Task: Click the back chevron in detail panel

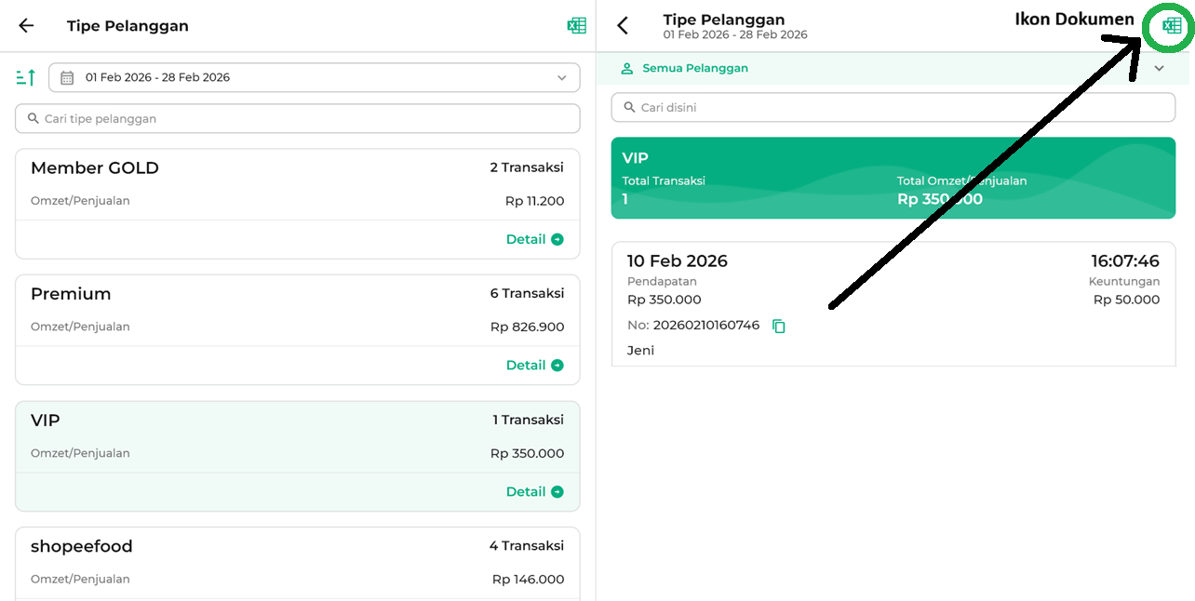Action: point(624,26)
